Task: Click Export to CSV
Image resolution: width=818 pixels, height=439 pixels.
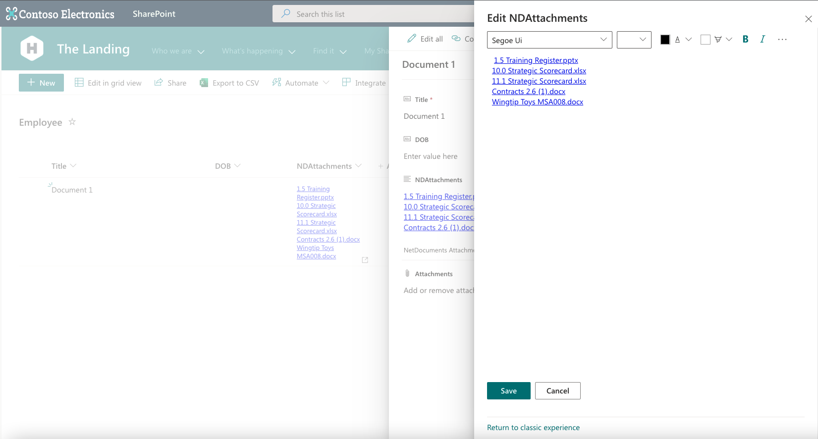Action: [x=229, y=83]
